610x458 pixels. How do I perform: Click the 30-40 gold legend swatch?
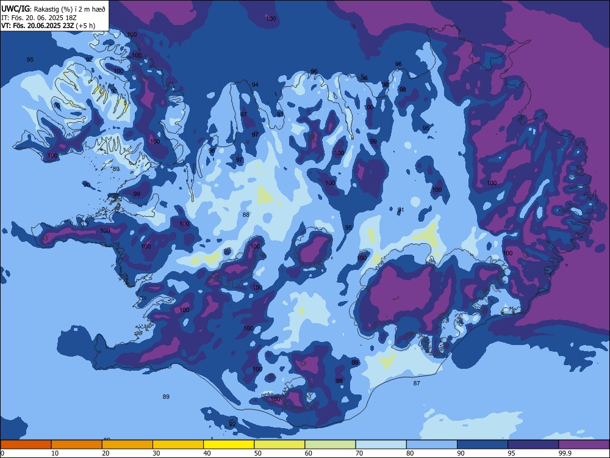coord(178,444)
